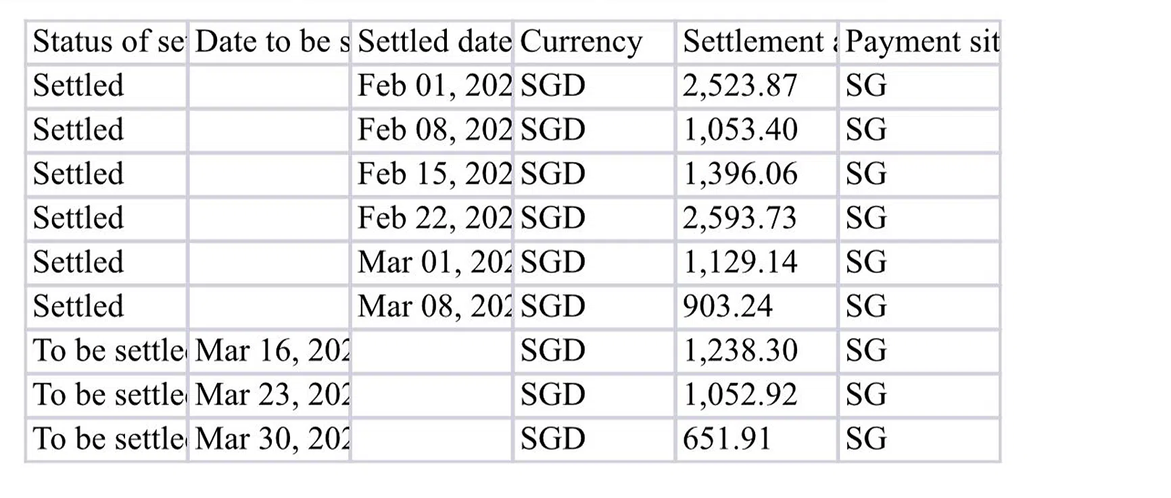Click the "Date to be s" column header
The height and width of the screenshot is (498, 1171).
pyautogui.click(x=270, y=42)
